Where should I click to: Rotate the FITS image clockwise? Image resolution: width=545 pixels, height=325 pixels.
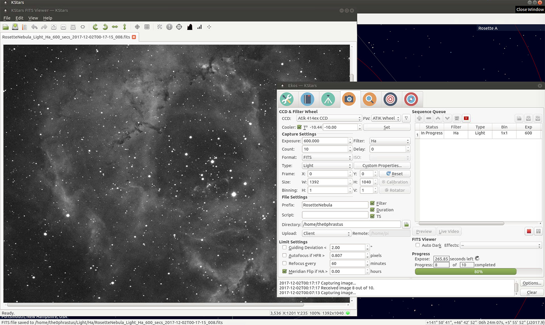pos(95,27)
